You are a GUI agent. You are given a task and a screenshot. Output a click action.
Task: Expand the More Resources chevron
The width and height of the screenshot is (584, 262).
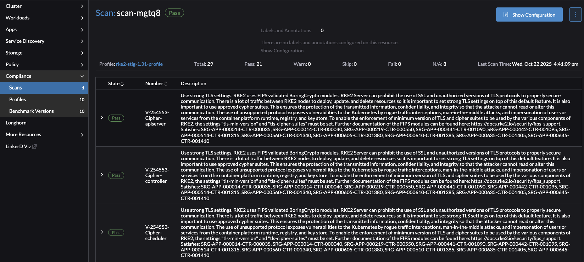pos(82,134)
